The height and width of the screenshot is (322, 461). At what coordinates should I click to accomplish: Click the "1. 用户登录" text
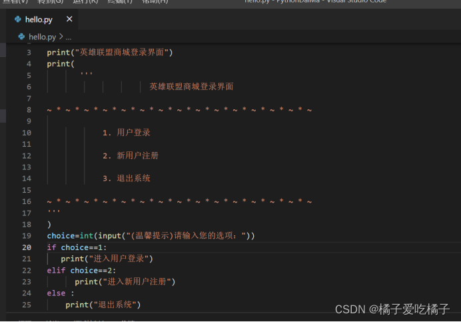tap(127, 133)
